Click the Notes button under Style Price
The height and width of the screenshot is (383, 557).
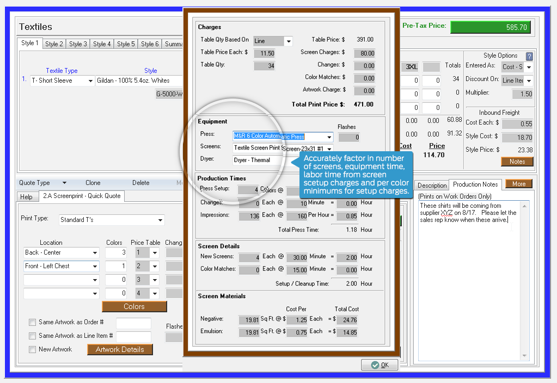pyautogui.click(x=517, y=162)
